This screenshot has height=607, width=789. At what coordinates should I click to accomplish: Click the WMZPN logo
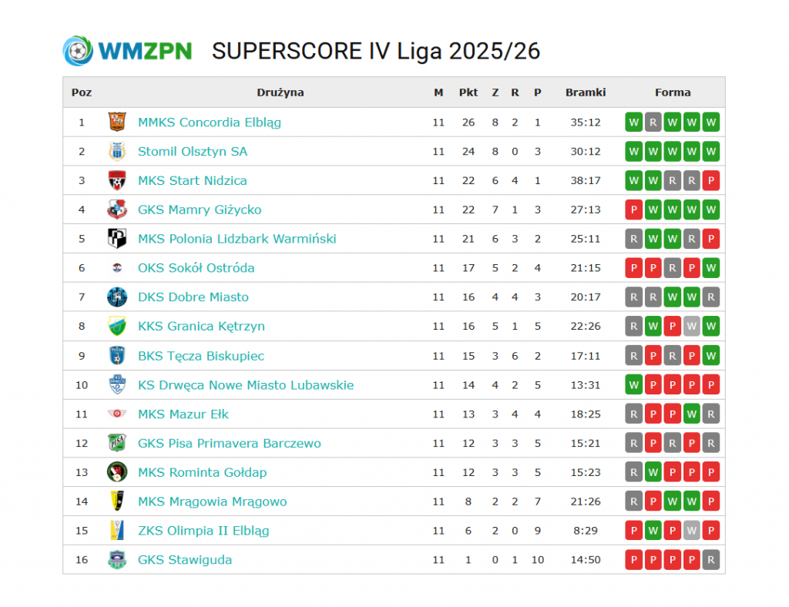[127, 51]
